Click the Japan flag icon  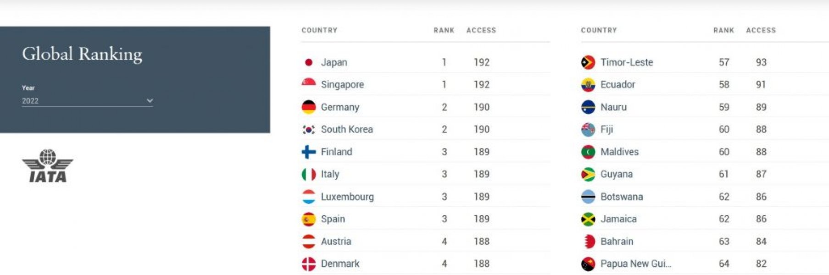click(x=309, y=62)
